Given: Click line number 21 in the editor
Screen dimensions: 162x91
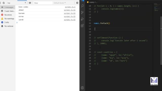Looking at the screenshot, I should point(90,38).
